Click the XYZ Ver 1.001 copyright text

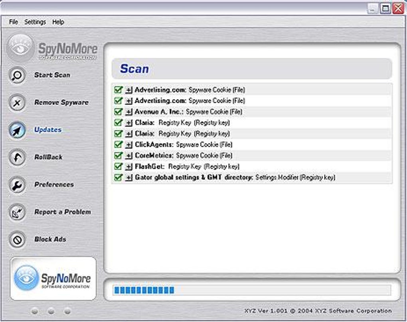(318, 311)
